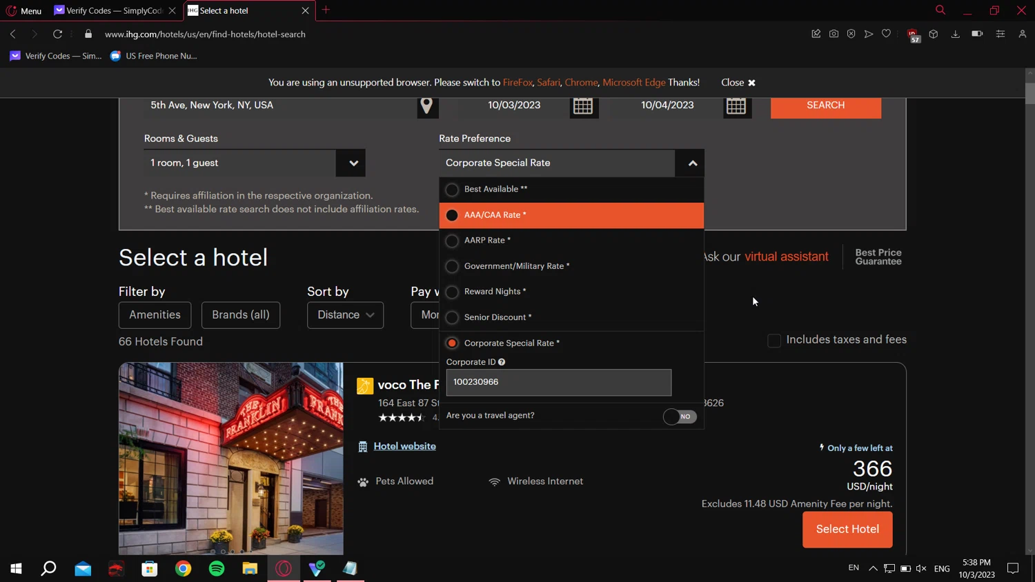The height and width of the screenshot is (582, 1035).
Task: Open the Easy Setup sliders icon
Action: point(1000,34)
